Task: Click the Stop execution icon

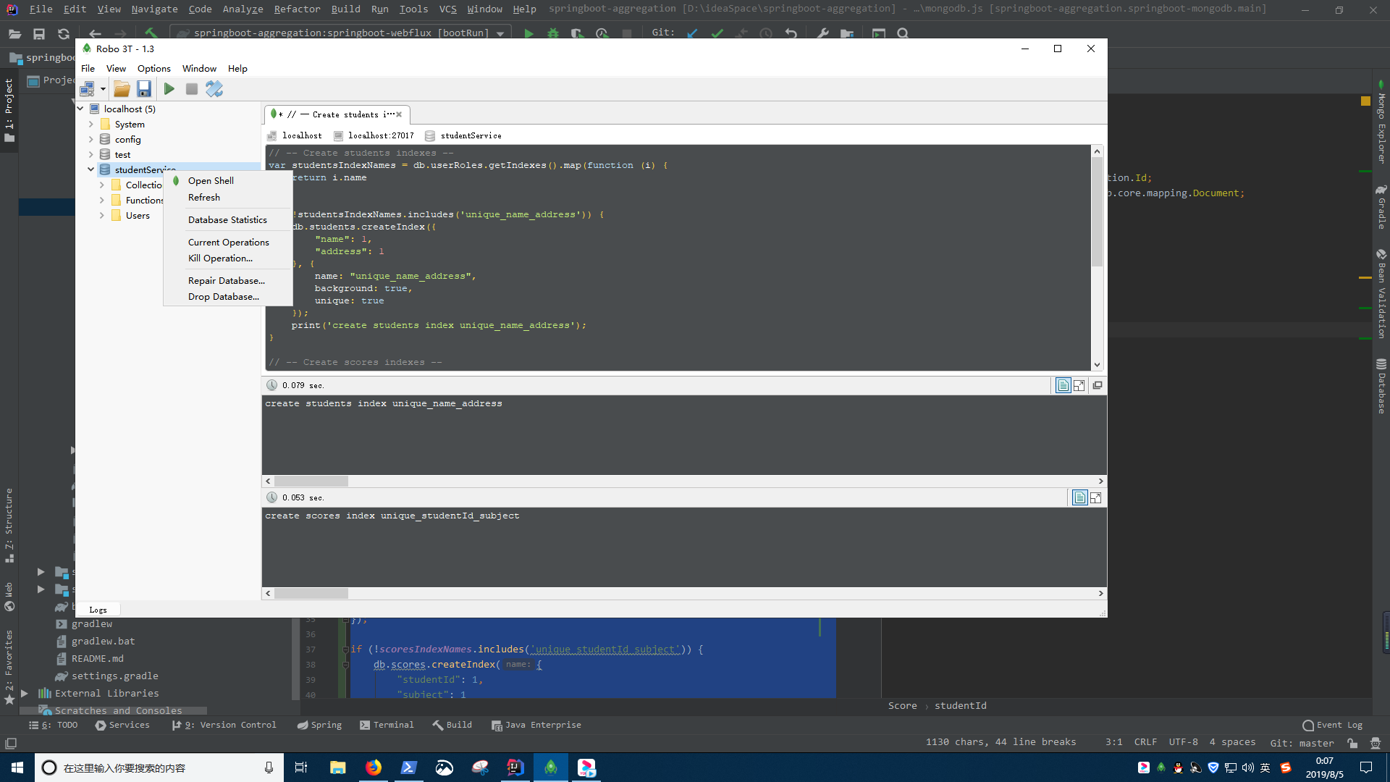Action: point(191,88)
